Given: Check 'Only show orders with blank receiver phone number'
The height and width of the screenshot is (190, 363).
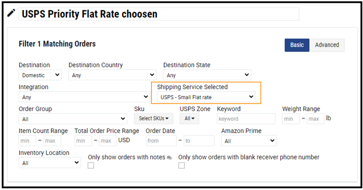Looking at the screenshot, I should pyautogui.click(x=181, y=165).
